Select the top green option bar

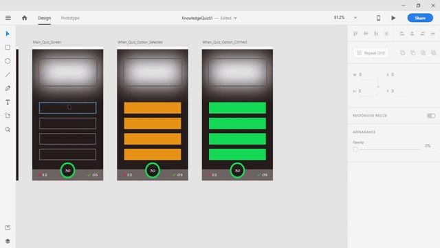[x=237, y=108]
